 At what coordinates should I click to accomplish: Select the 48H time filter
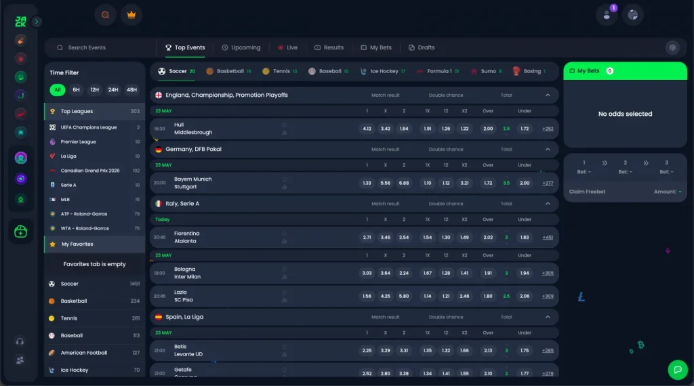coord(132,90)
